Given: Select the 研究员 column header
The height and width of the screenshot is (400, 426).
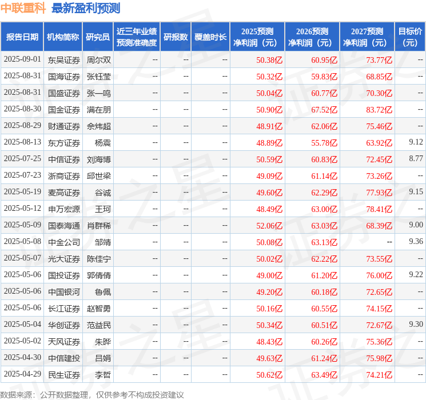Looking at the screenshot, I should (x=98, y=37).
